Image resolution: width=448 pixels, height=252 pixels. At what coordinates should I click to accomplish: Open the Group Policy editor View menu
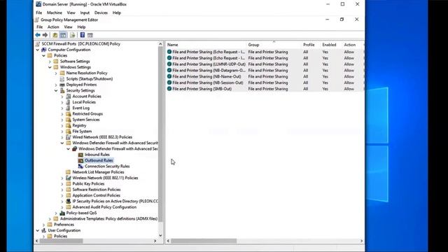click(68, 27)
